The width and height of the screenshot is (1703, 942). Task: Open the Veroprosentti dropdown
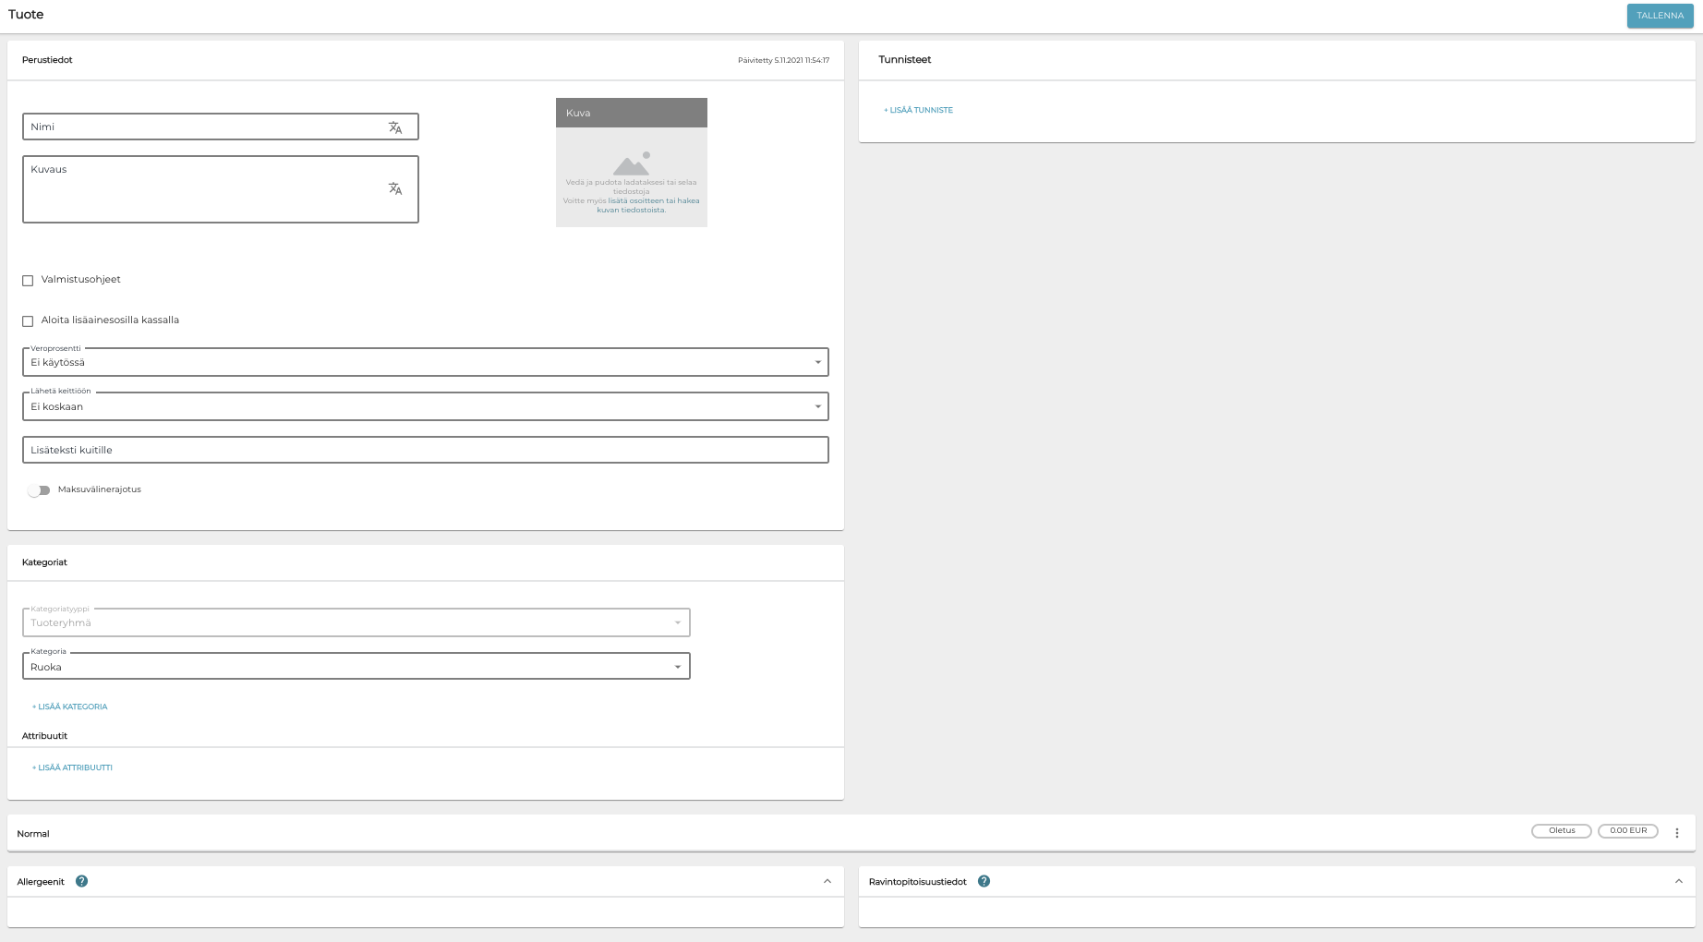point(425,362)
